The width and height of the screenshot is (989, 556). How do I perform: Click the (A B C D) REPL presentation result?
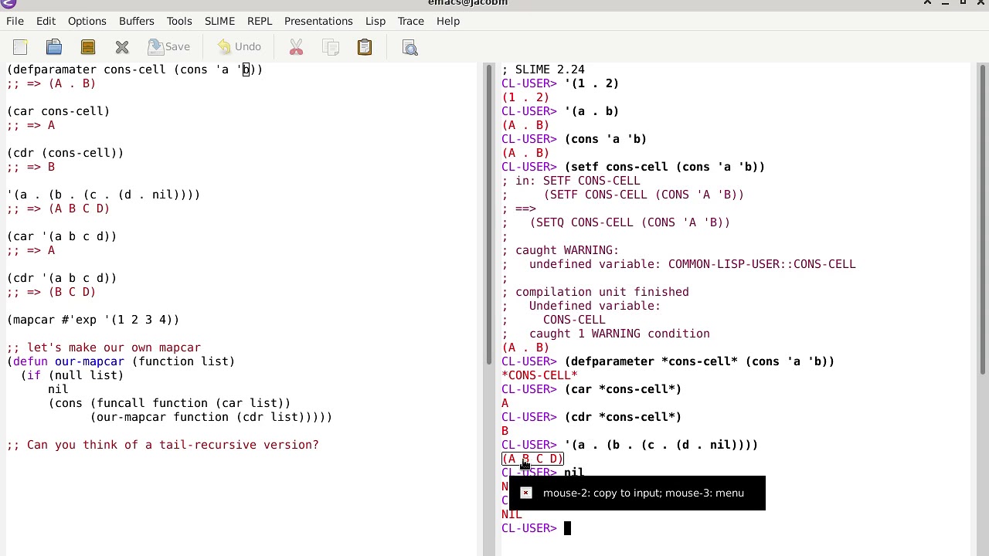pyautogui.click(x=533, y=459)
